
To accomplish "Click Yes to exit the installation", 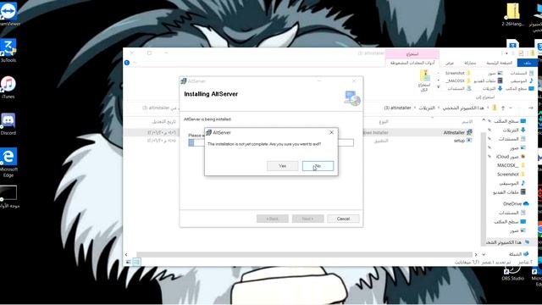I will pyautogui.click(x=282, y=166).
